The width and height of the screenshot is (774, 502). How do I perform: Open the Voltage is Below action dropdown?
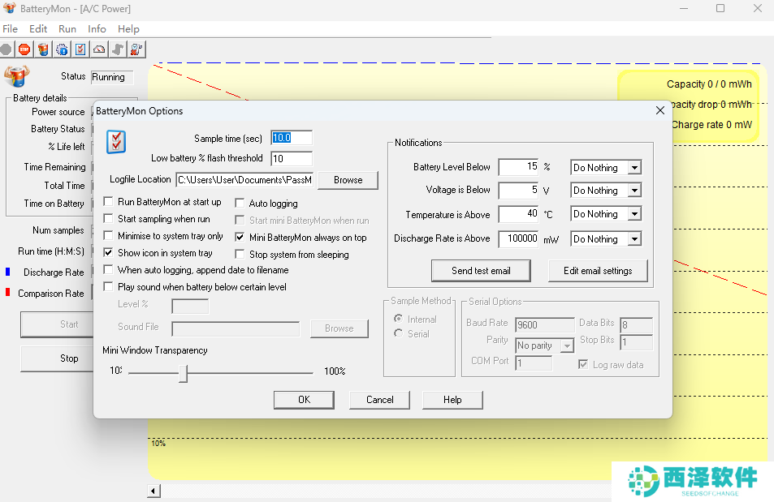(x=634, y=191)
